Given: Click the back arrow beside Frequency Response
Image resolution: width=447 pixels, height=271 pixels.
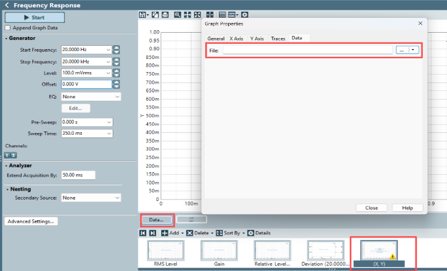Looking at the screenshot, I should coord(7,5).
